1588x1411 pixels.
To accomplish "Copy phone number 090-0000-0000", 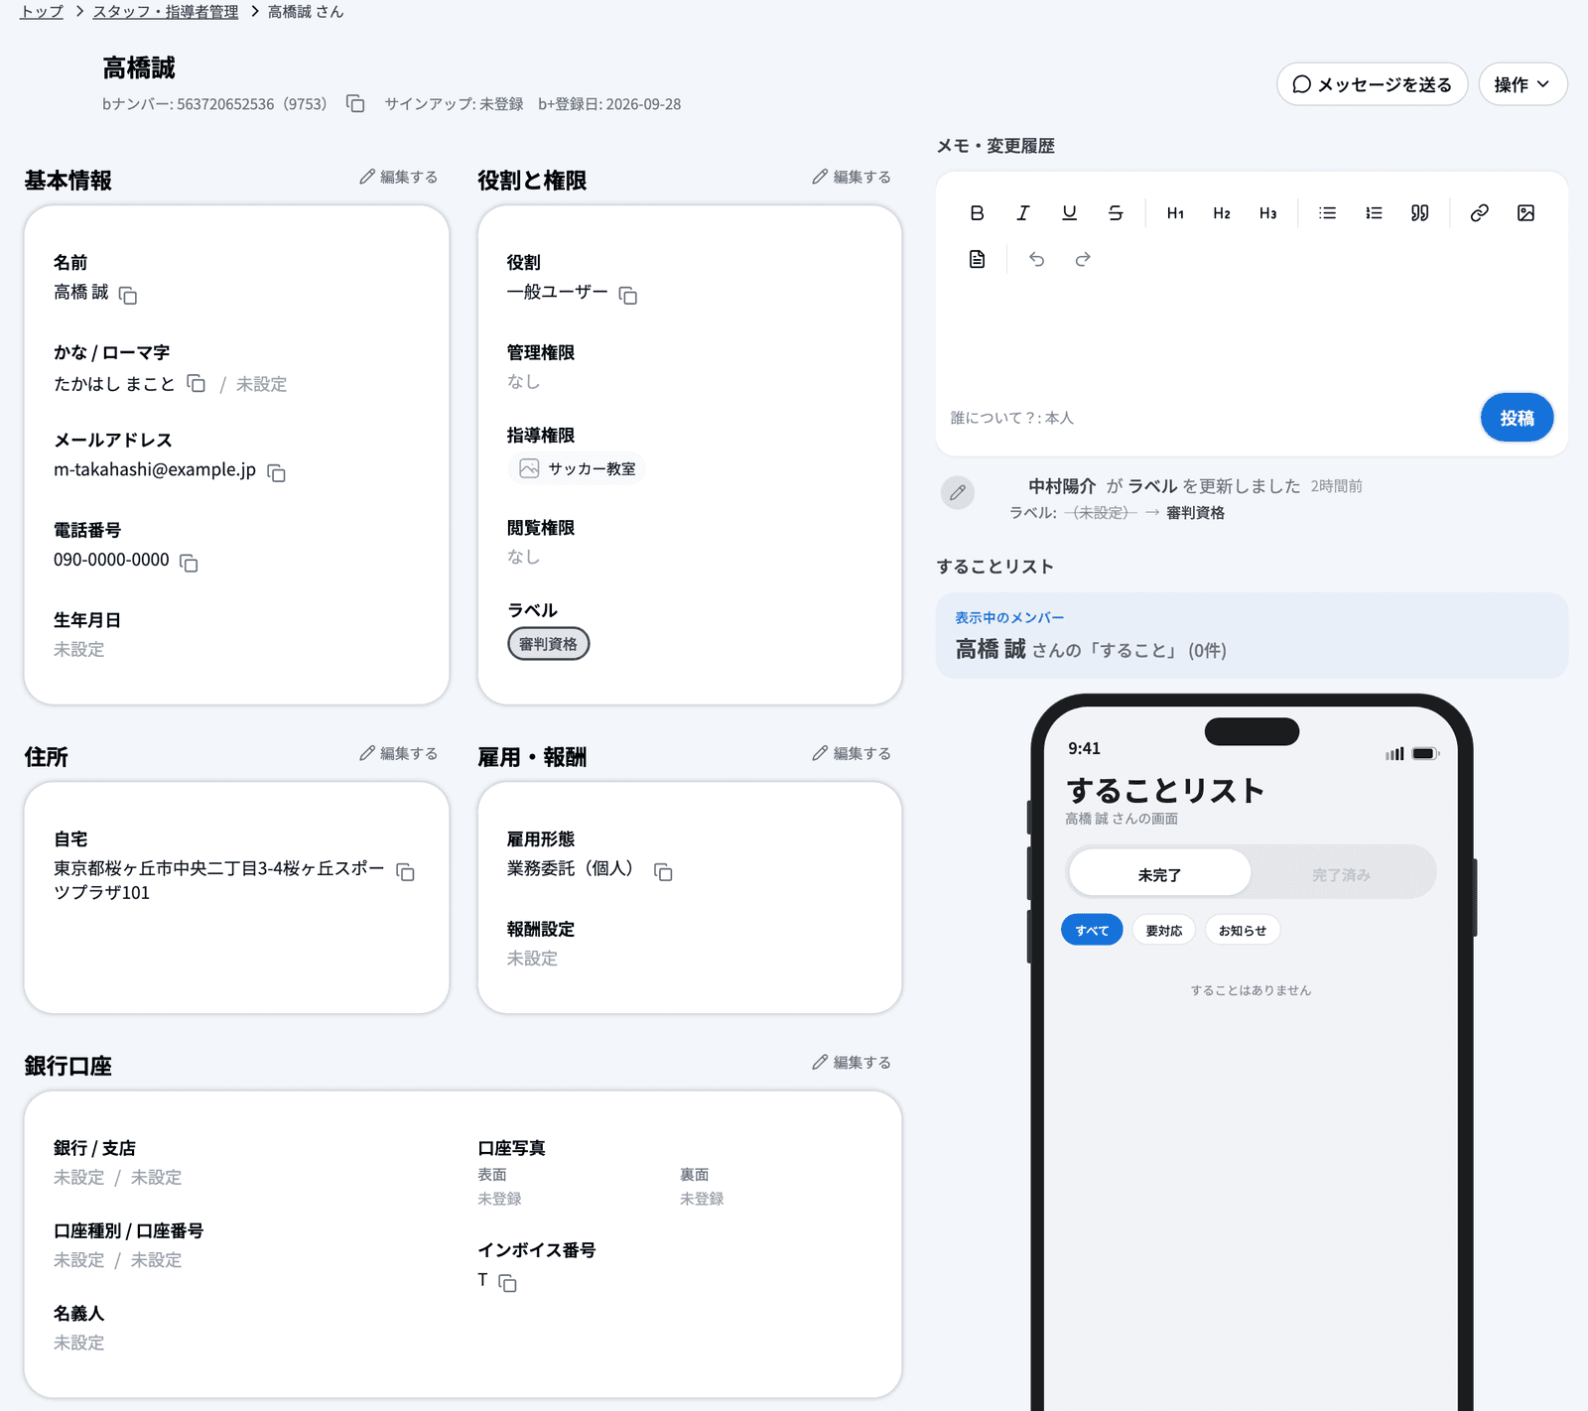I will coord(189,564).
